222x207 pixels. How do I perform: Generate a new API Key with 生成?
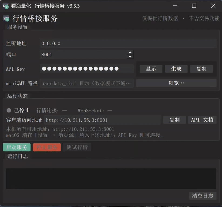176,69
